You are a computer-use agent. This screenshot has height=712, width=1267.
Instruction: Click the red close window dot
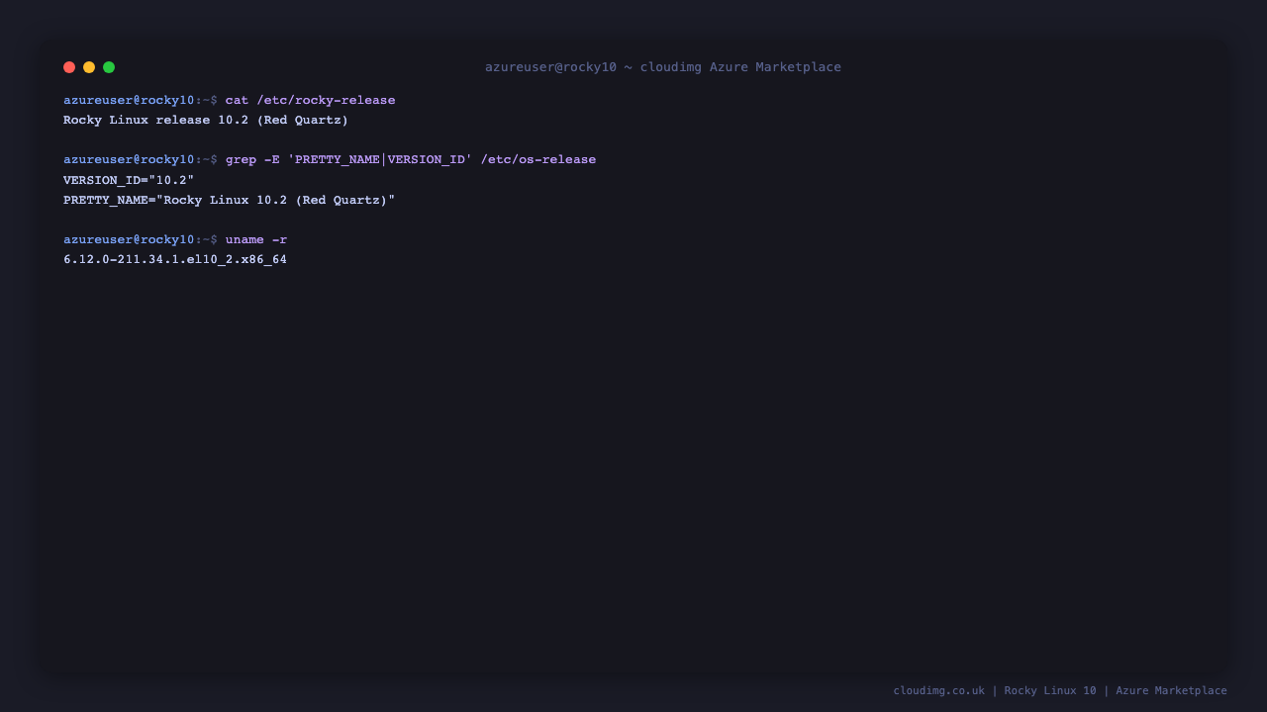[x=69, y=67]
